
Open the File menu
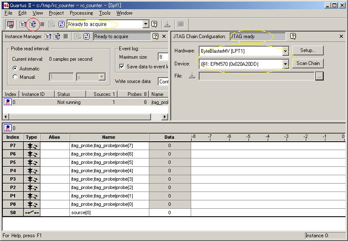[8, 13]
